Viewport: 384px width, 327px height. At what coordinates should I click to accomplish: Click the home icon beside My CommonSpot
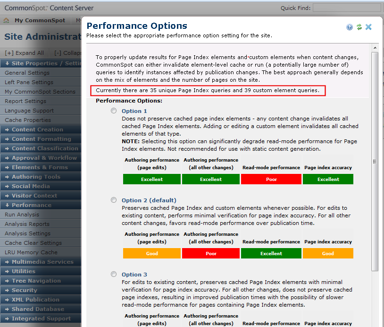click(x=6, y=20)
